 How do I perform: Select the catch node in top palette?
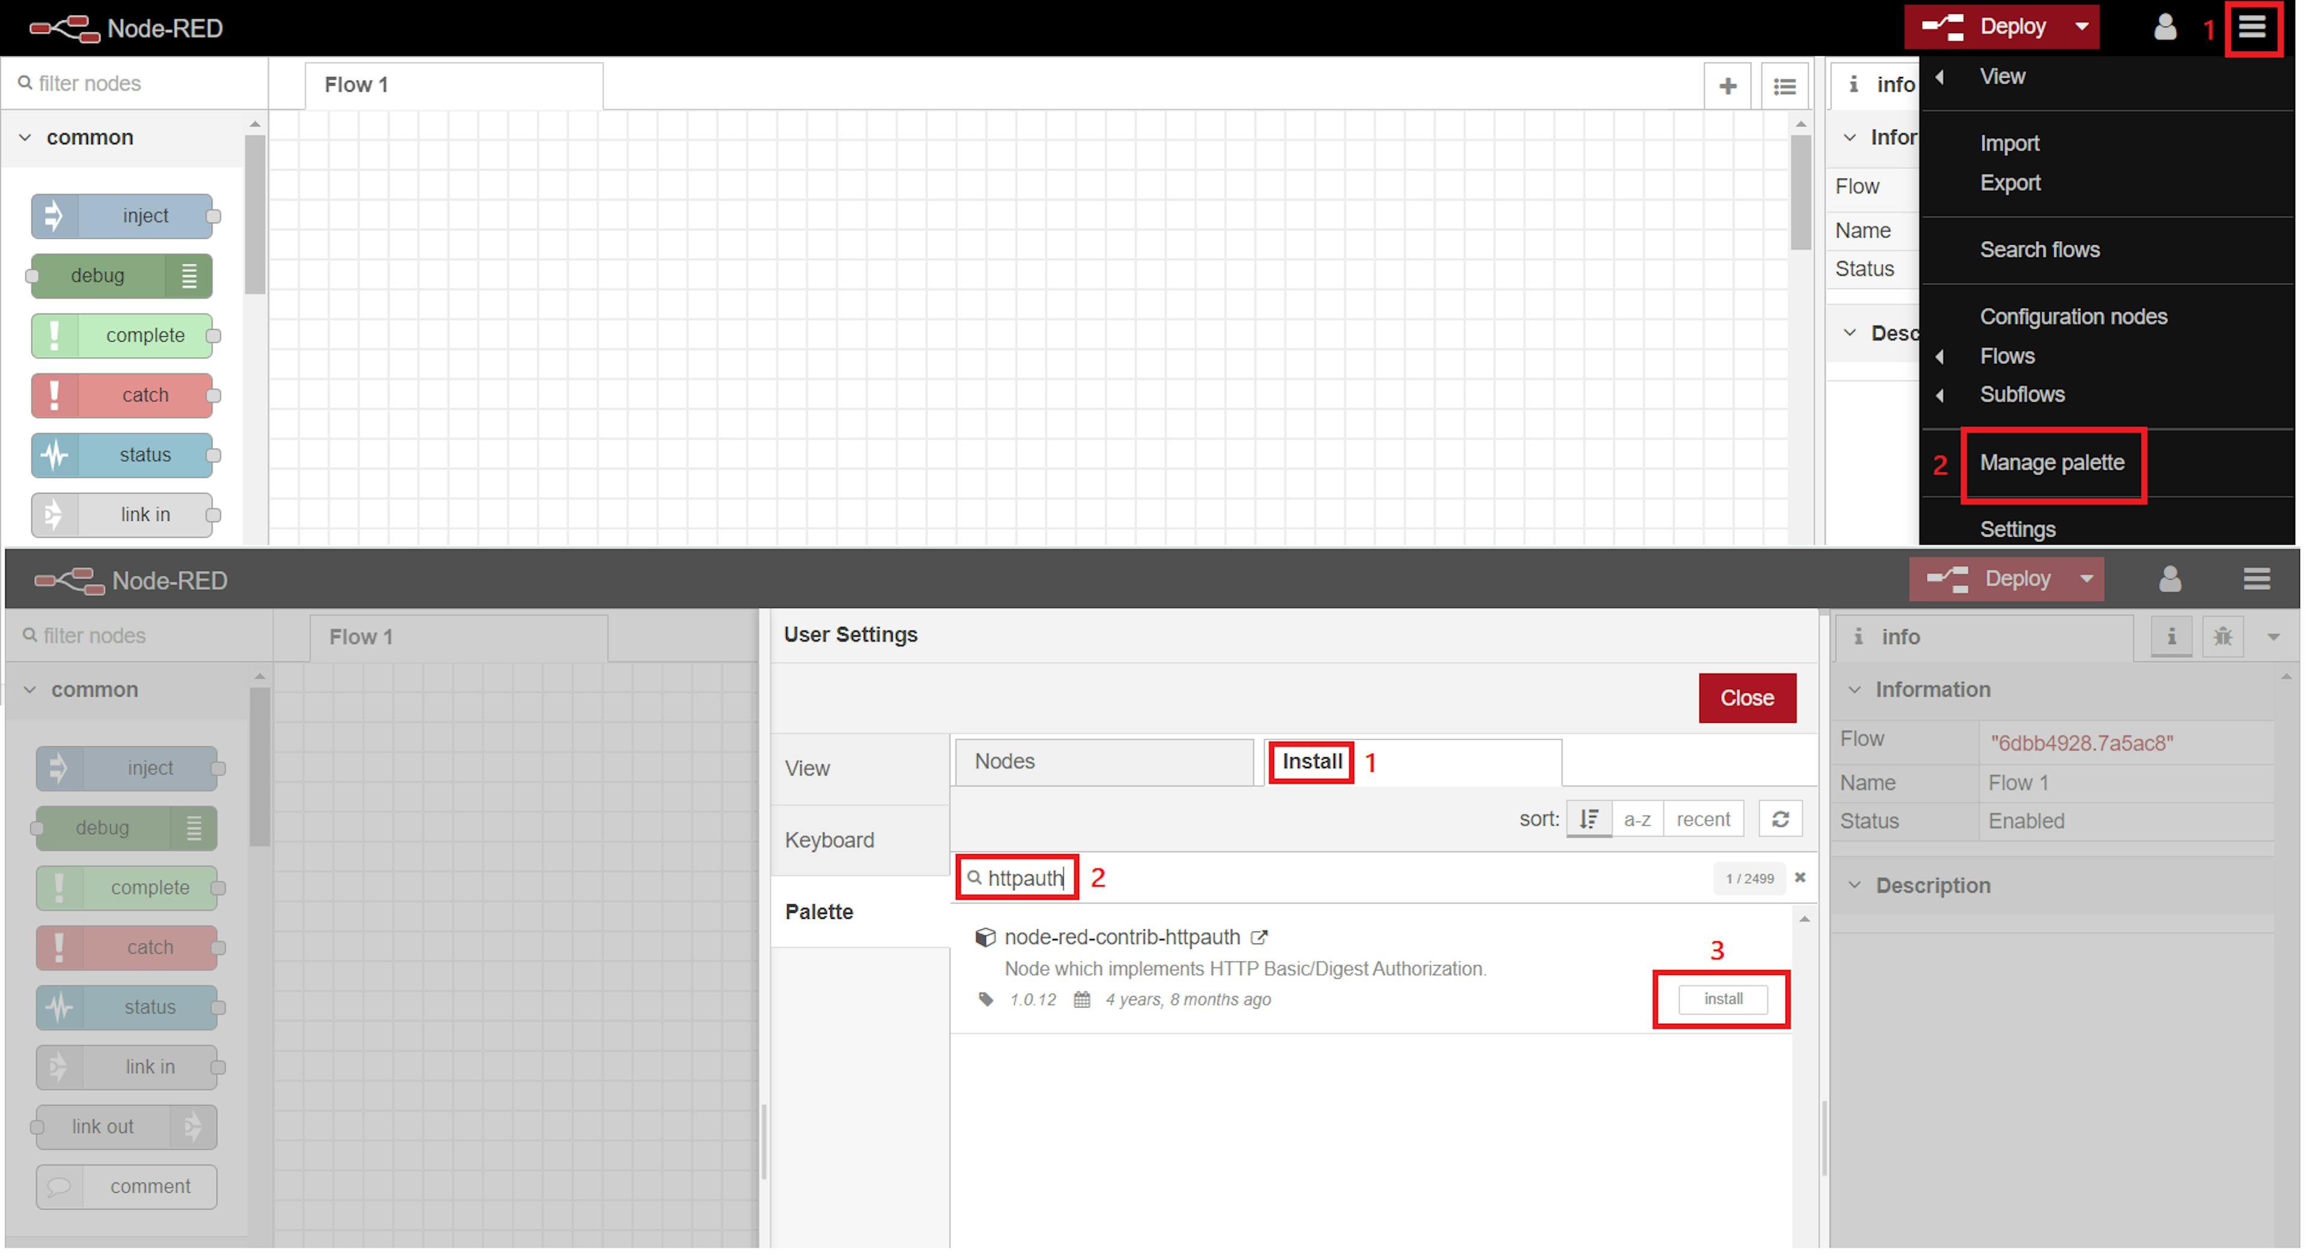pyautogui.click(x=123, y=396)
